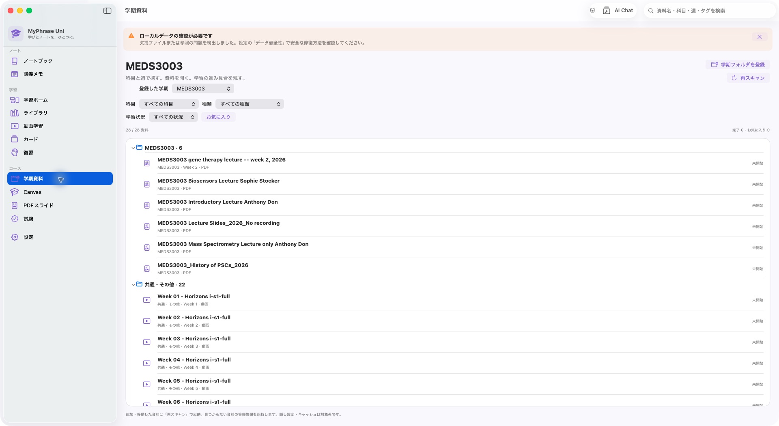The image size is (779, 426).
Task: Click the 学期資料 folder icon in sidebar
Action: click(x=15, y=179)
